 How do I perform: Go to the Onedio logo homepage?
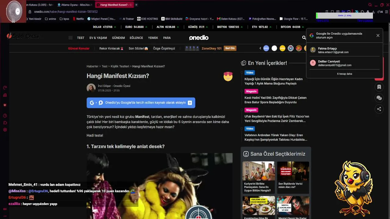click(199, 38)
